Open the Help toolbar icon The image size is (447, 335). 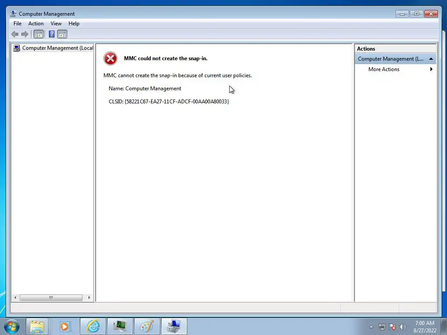(x=52, y=34)
